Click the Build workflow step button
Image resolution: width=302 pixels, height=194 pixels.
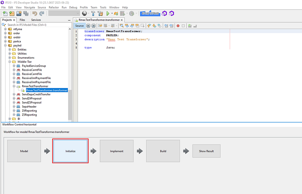tap(163, 151)
